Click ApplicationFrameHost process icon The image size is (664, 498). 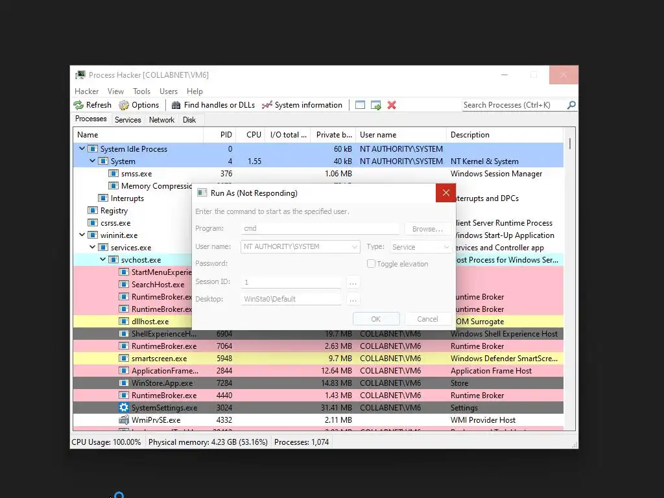[x=124, y=370]
